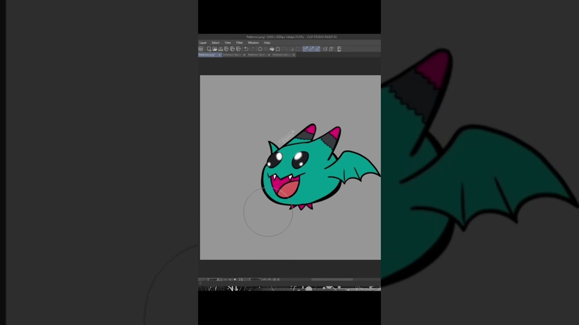This screenshot has width=579, height=325.
Task: Open the Window menu
Action: 253,42
